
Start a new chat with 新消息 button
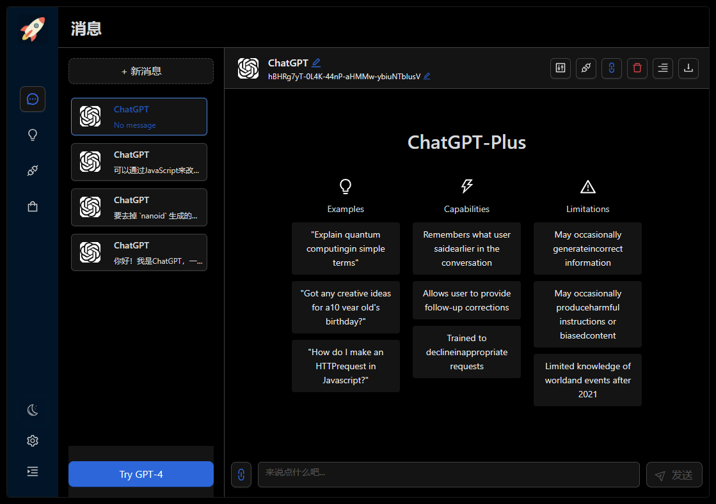click(141, 71)
